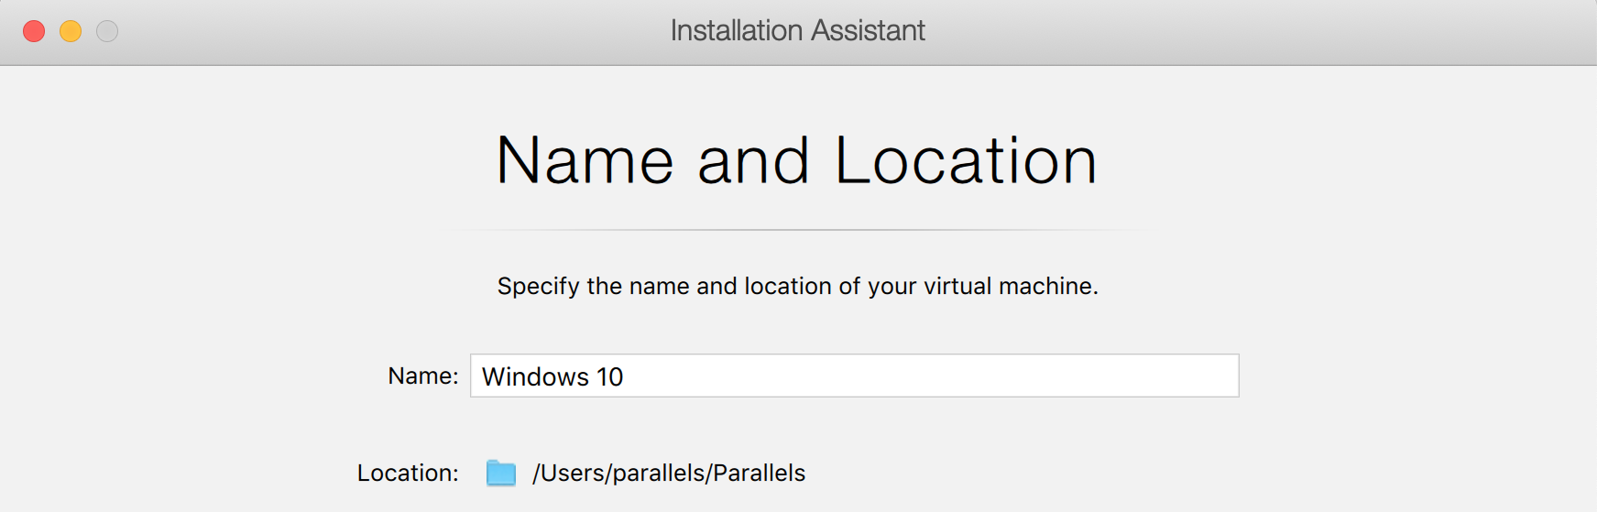Click the Installation Assistant window title
This screenshot has width=1597, height=512.
[797, 31]
